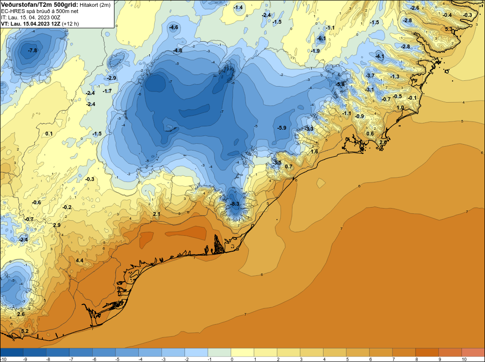This screenshot has height=362, width=485.
Task: Click the -0.5 temperature value
Action: pos(398,96)
